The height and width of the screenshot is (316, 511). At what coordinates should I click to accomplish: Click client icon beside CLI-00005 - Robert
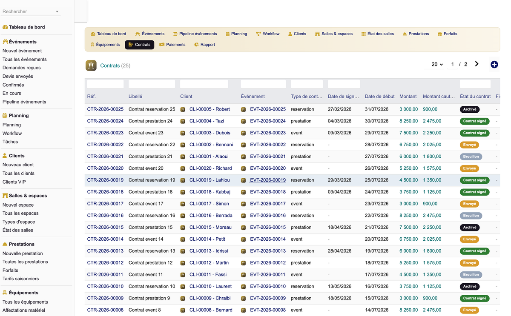coord(183,109)
